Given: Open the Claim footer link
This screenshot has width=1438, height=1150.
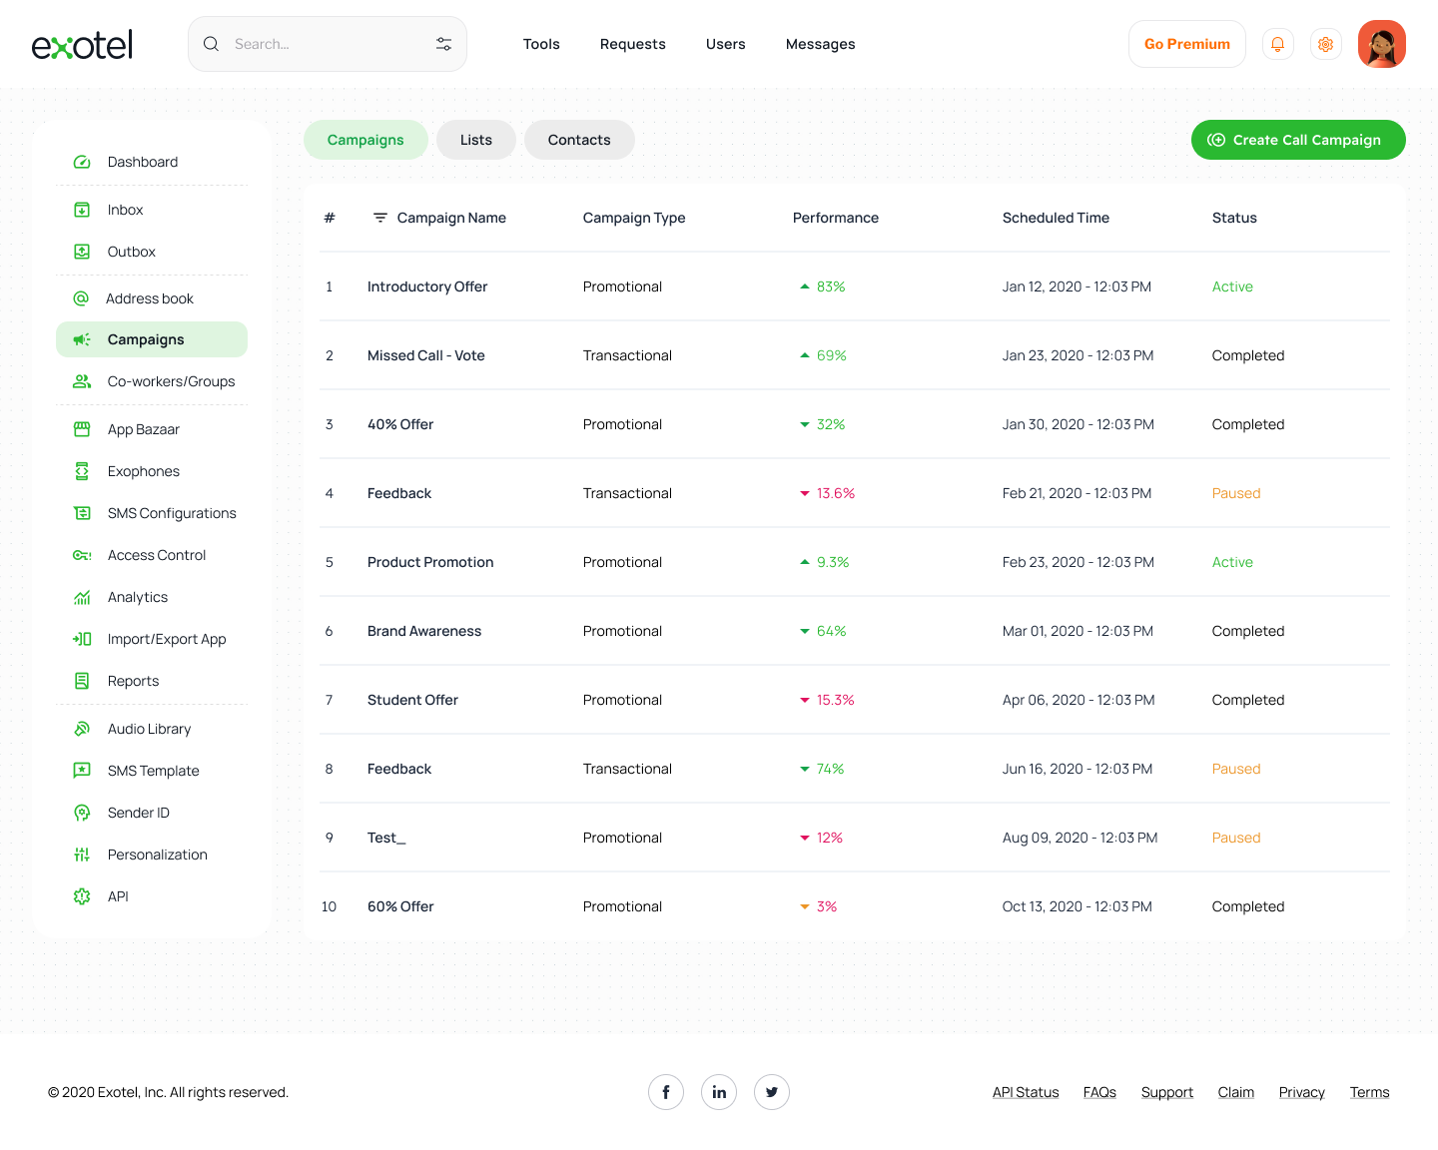Looking at the screenshot, I should coord(1236,1092).
